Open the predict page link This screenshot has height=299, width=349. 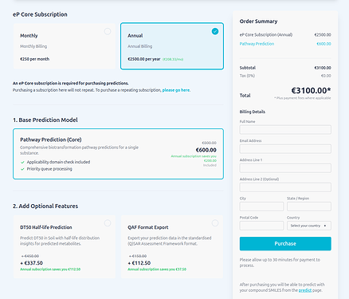(x=305, y=290)
